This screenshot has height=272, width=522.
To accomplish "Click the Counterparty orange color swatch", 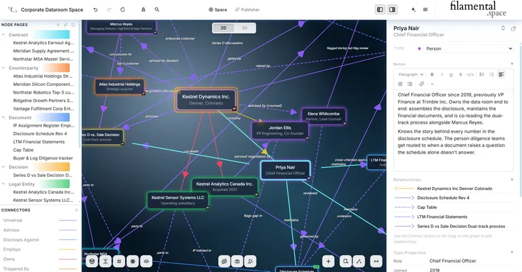I will [55, 68].
